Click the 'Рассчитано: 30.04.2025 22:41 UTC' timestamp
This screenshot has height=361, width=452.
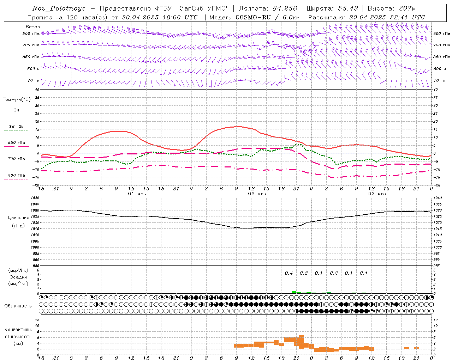point(367,17)
